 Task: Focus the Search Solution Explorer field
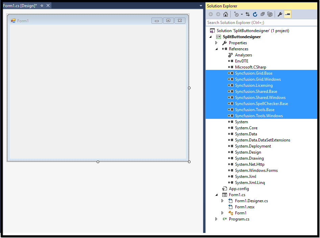[x=261, y=23]
